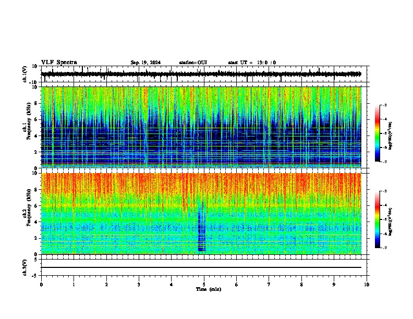The image size is (413, 319).
Task: Click the "Time (min)" axis title
Action: click(x=209, y=289)
